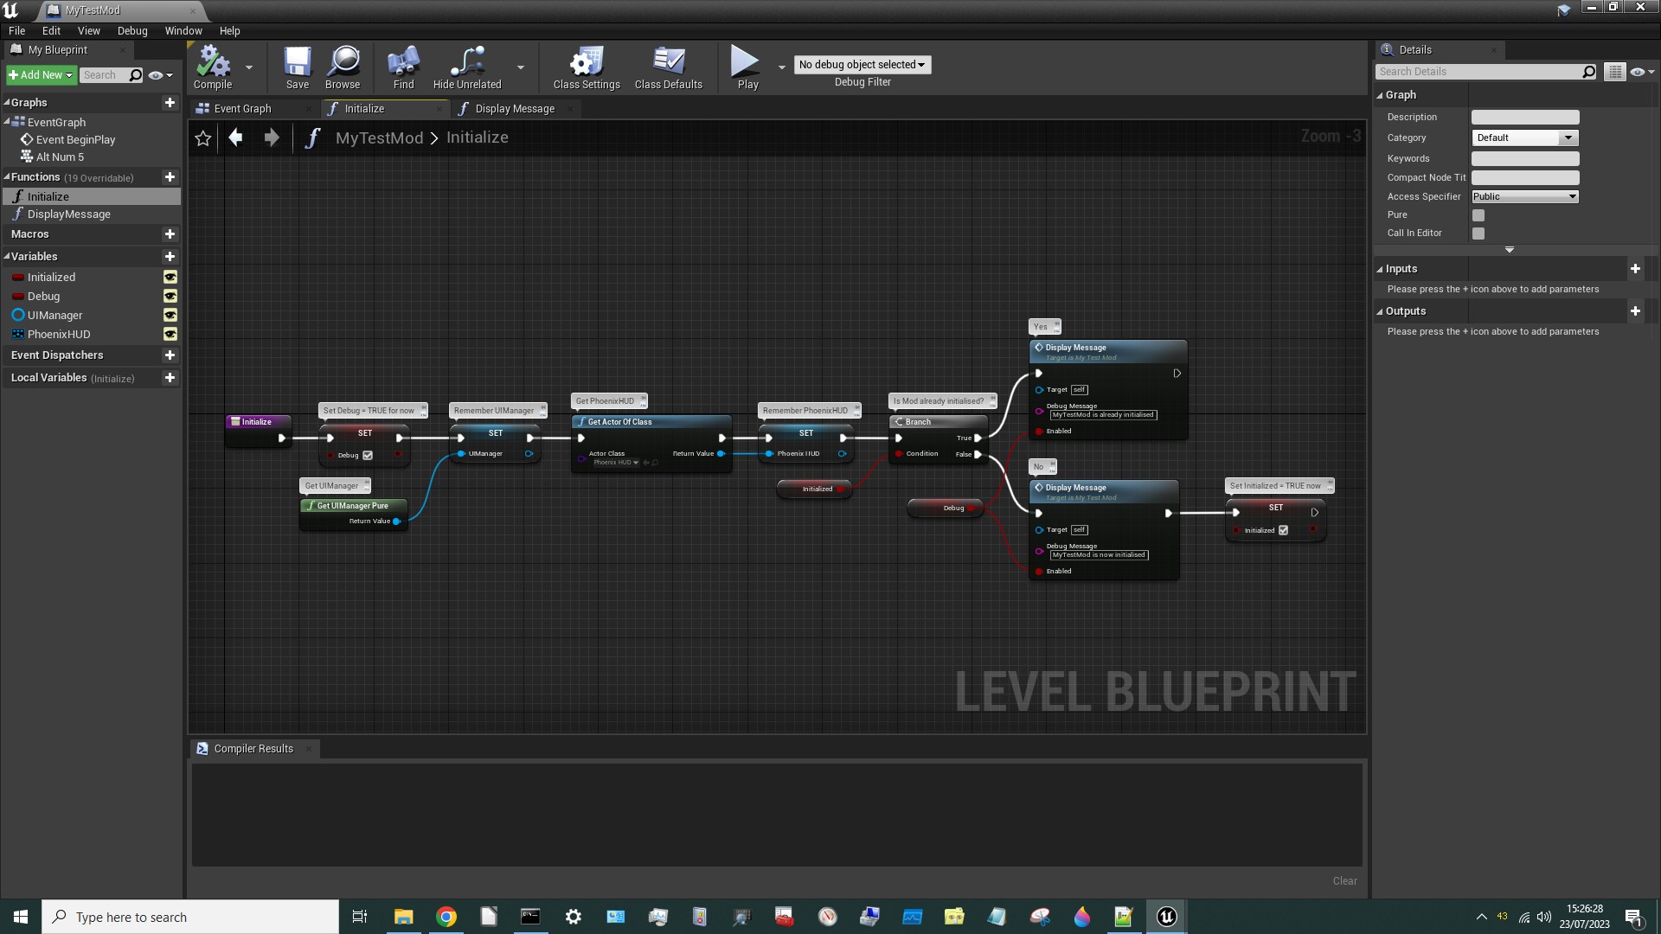Screen dimensions: 1661x934
Task: Compile the blueprint
Action: [x=213, y=67]
